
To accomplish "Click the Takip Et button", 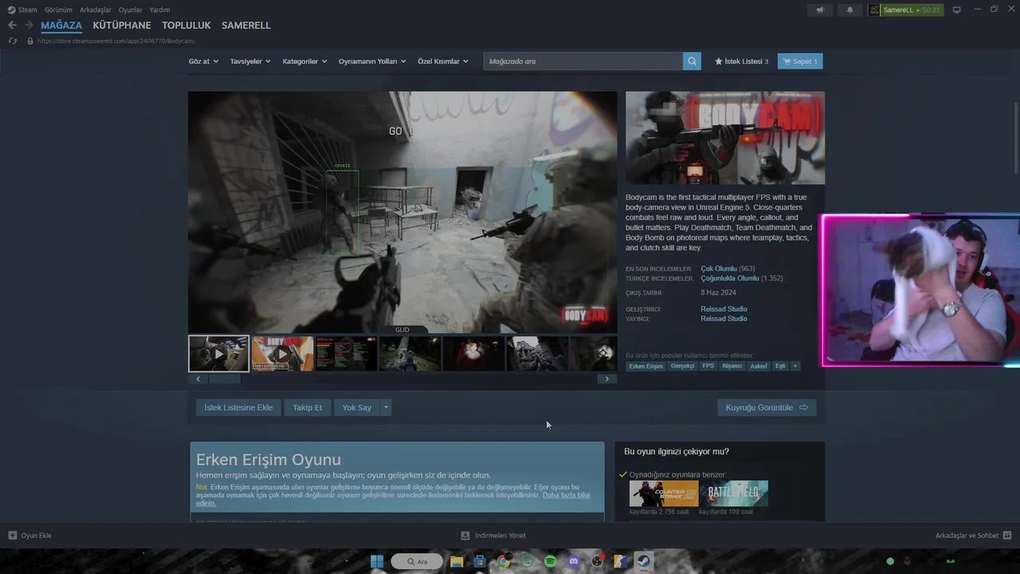I will [x=308, y=407].
